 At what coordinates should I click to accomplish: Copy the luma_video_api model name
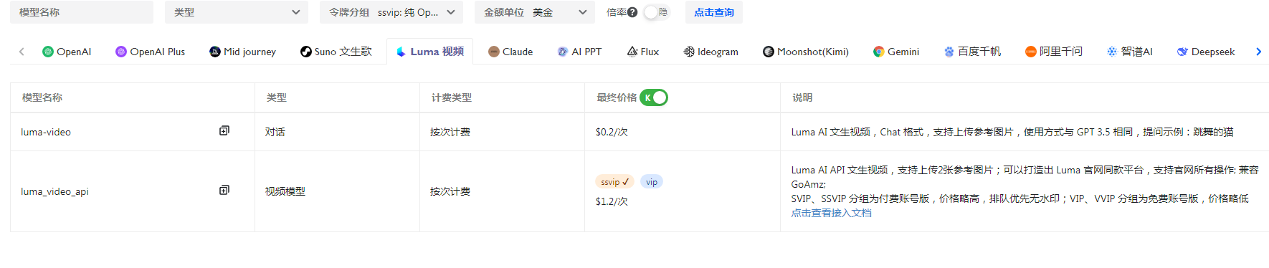(x=224, y=191)
